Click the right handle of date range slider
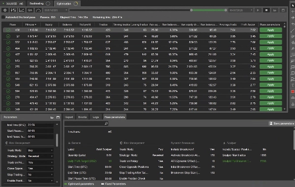The image size is (295, 187). coord(226,10)
